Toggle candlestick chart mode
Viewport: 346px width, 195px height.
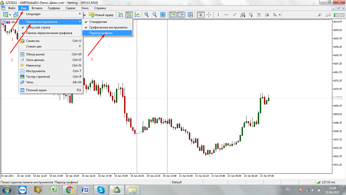pos(129,15)
